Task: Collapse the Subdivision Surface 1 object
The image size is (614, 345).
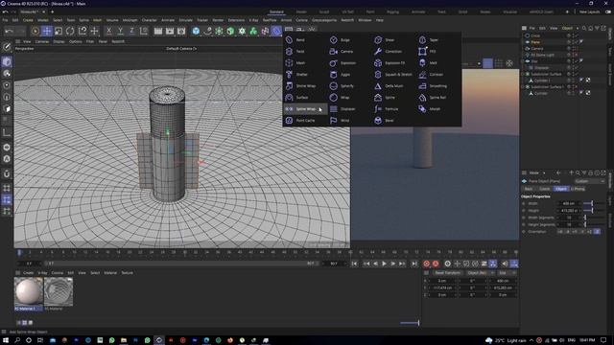Action: click(x=523, y=87)
